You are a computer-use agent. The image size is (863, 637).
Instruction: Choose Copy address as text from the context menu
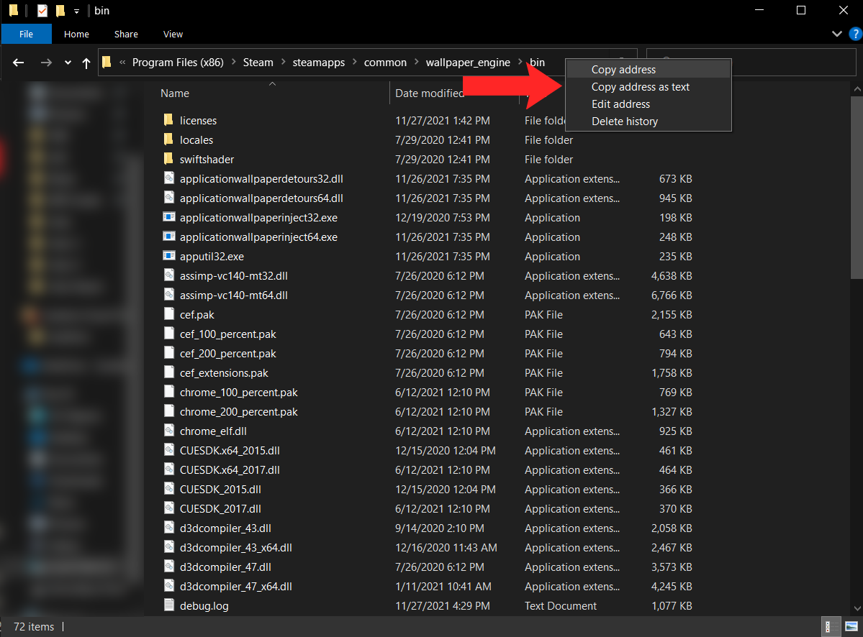tap(640, 87)
